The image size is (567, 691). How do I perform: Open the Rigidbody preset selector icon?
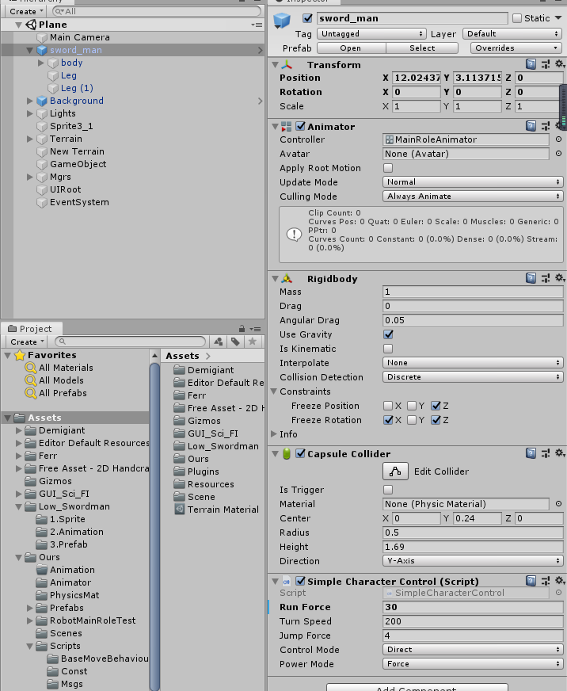click(x=546, y=278)
